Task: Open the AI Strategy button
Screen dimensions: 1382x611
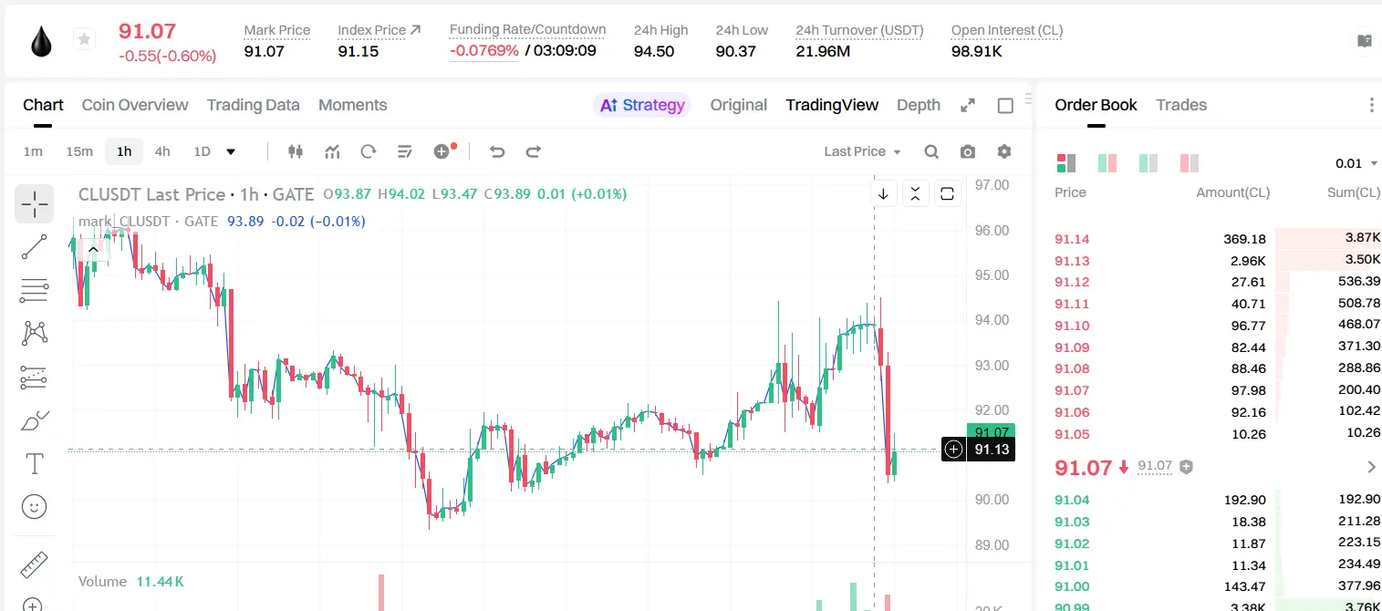Action: point(642,105)
